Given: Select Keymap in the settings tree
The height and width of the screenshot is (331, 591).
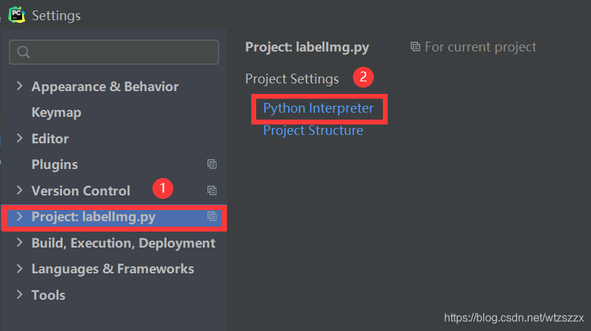Looking at the screenshot, I should 56,113.
